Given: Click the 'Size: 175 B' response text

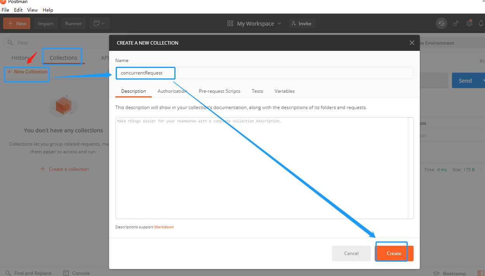Looking at the screenshot, I should click(x=463, y=170).
